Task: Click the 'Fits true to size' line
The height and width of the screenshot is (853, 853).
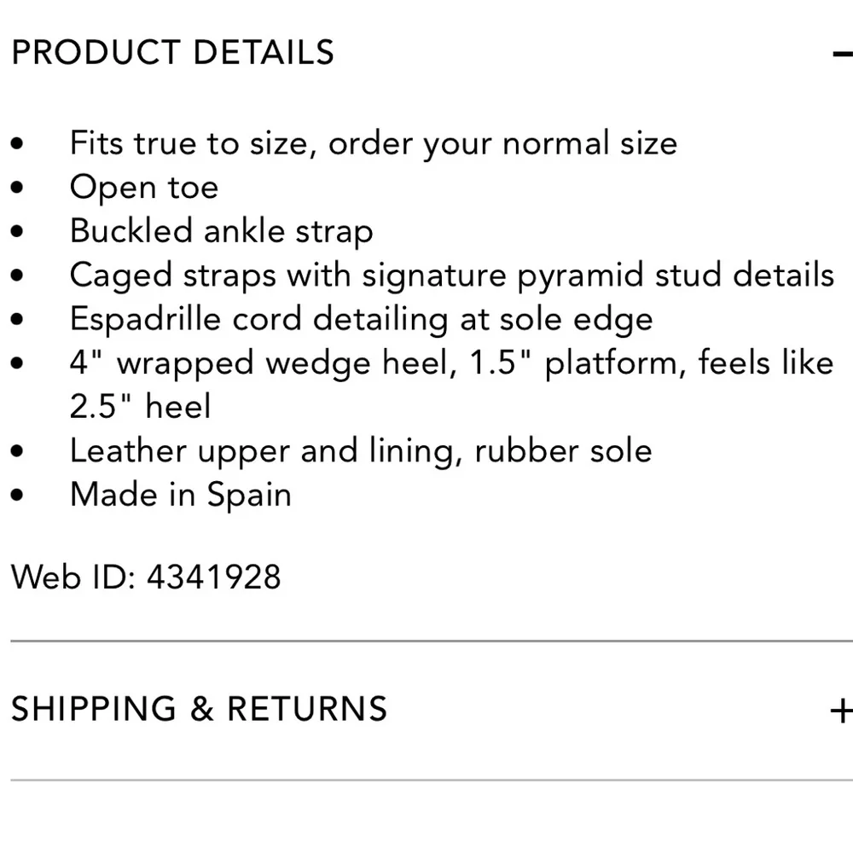Action: tap(373, 142)
